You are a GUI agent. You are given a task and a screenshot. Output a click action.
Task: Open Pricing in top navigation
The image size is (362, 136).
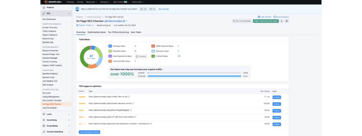(80, 2)
